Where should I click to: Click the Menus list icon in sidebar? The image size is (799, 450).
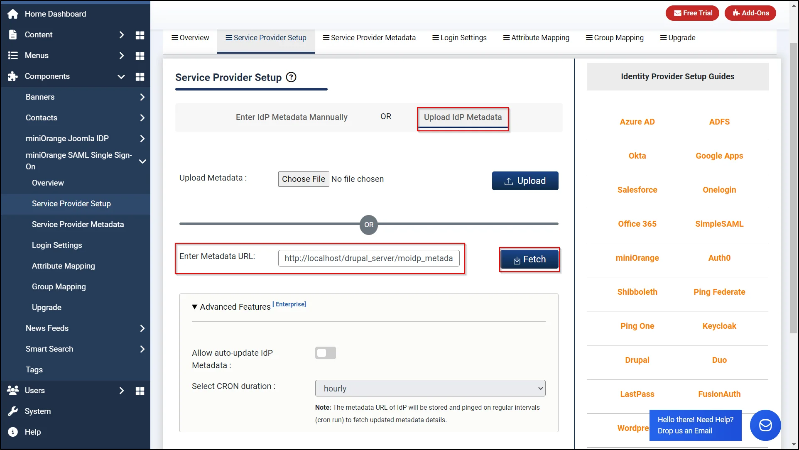tap(13, 56)
